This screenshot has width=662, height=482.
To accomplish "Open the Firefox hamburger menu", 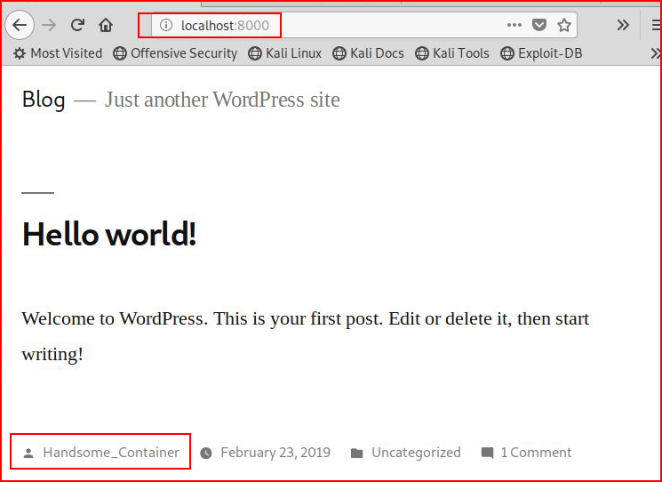I will (656, 26).
